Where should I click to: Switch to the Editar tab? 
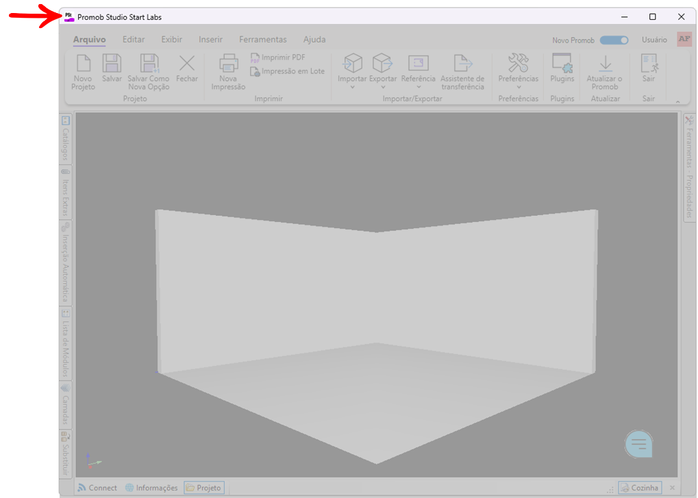pos(134,39)
